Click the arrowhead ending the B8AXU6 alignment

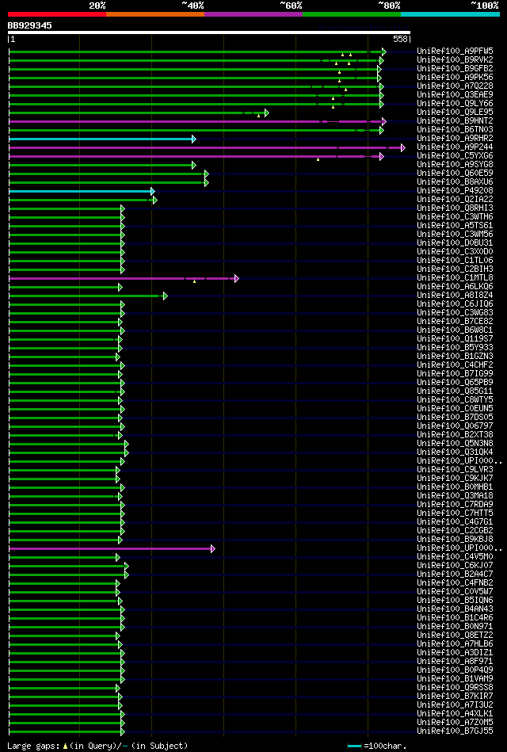point(206,182)
